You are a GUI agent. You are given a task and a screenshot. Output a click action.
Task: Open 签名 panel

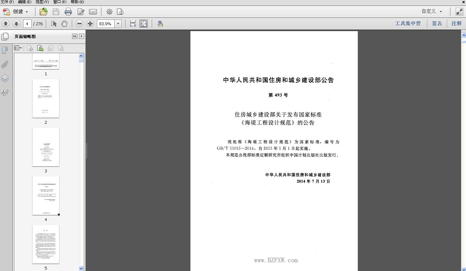click(x=437, y=23)
